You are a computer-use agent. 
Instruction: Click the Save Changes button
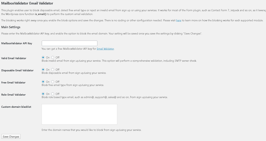[11, 136]
